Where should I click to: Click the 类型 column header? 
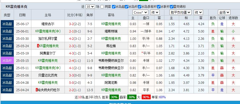pyautogui.click(x=7, y=15)
